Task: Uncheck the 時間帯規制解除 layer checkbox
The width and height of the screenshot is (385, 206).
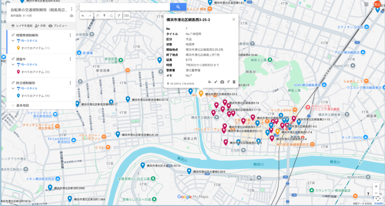Action: tap(13, 35)
